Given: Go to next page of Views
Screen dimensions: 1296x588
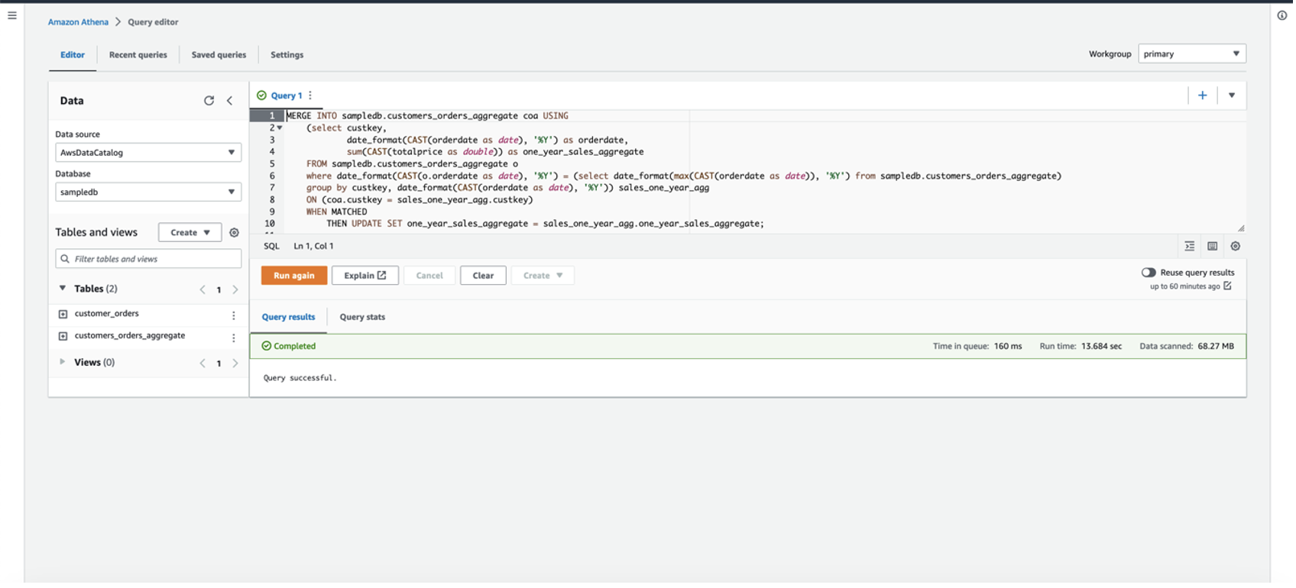Looking at the screenshot, I should coord(235,363).
